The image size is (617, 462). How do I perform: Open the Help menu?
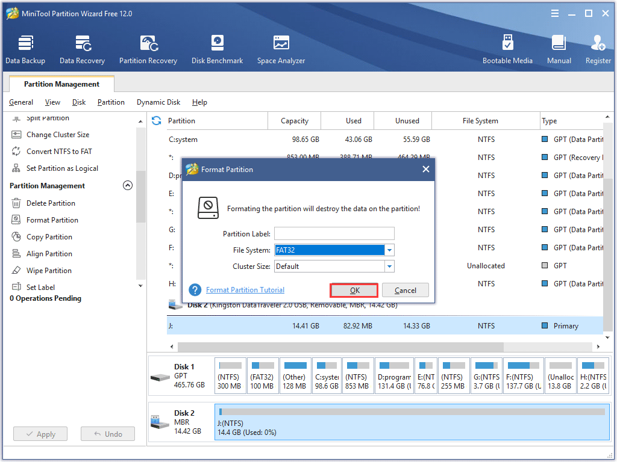click(x=199, y=102)
